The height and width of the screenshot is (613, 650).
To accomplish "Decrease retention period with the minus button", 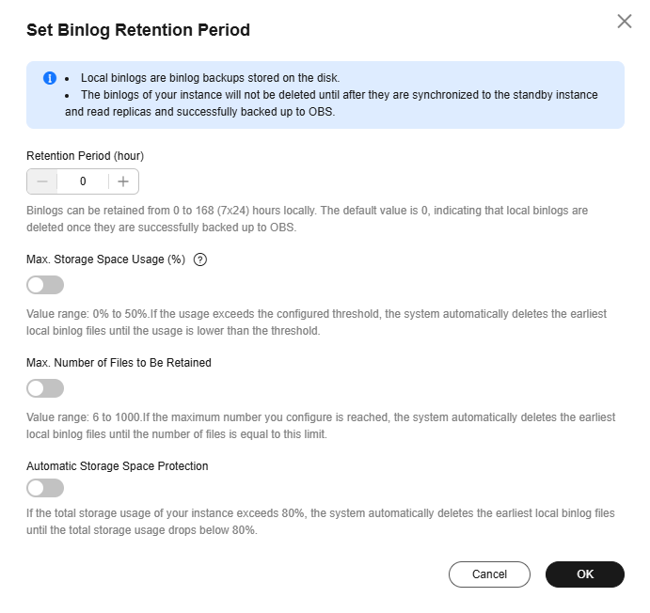I will coord(42,181).
